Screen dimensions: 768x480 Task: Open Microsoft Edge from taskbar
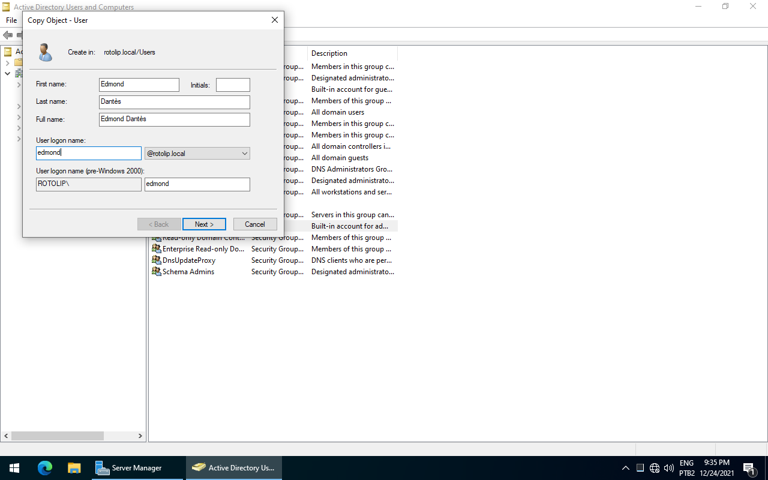coord(45,468)
